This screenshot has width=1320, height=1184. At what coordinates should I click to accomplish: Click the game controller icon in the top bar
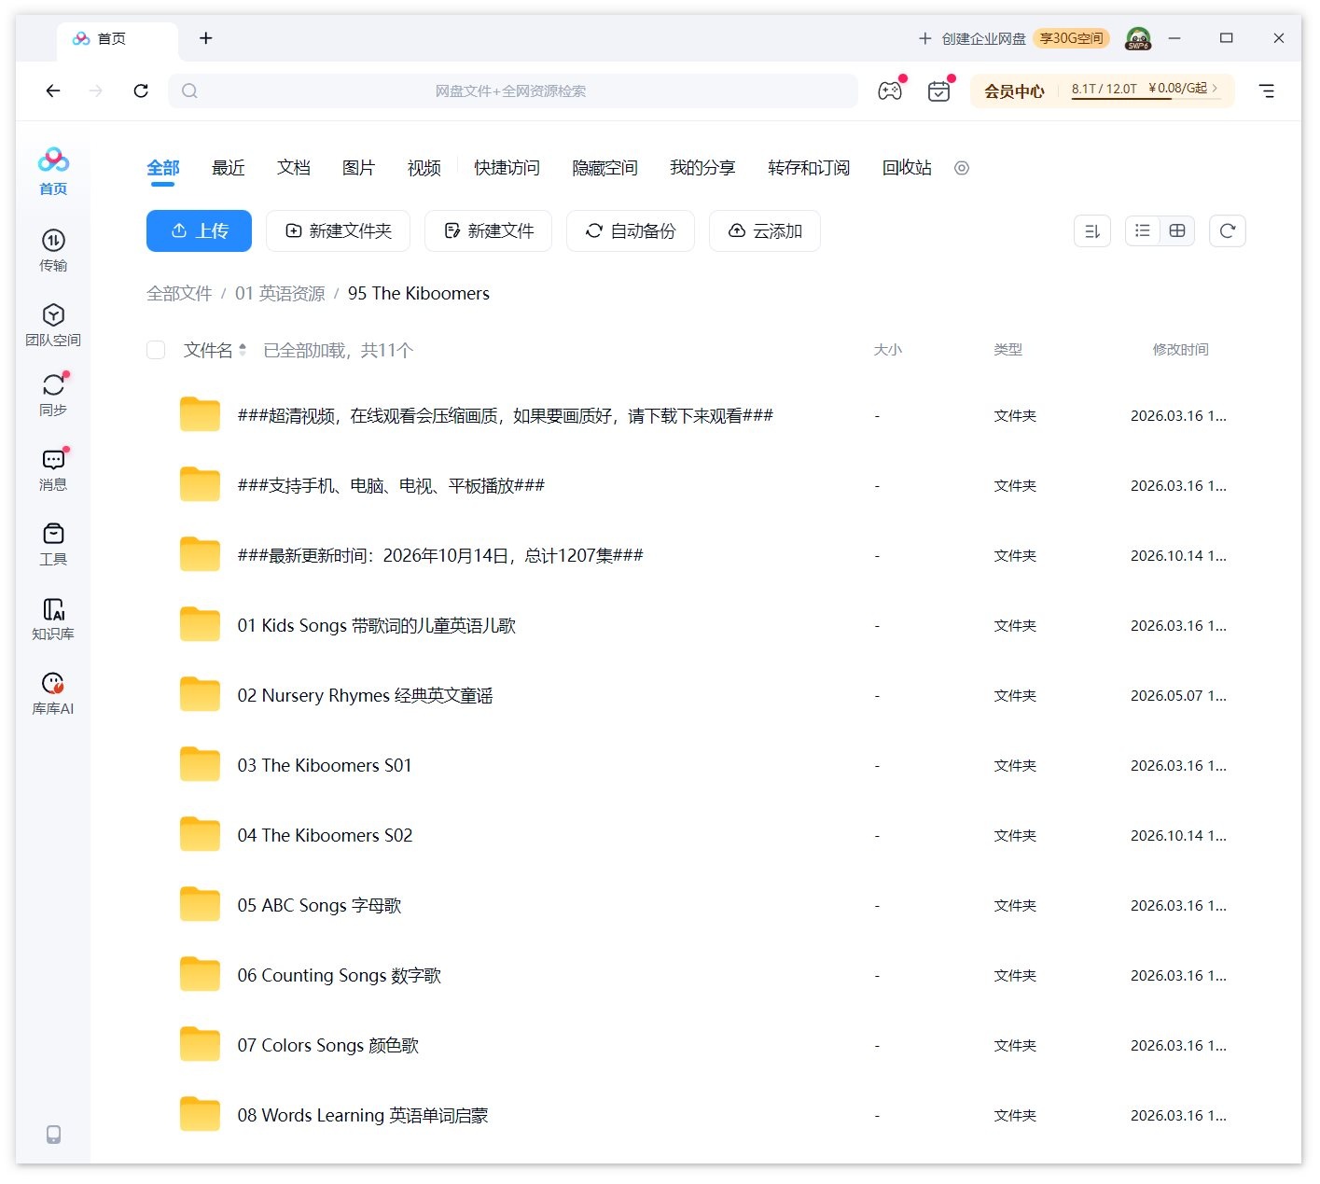click(890, 91)
